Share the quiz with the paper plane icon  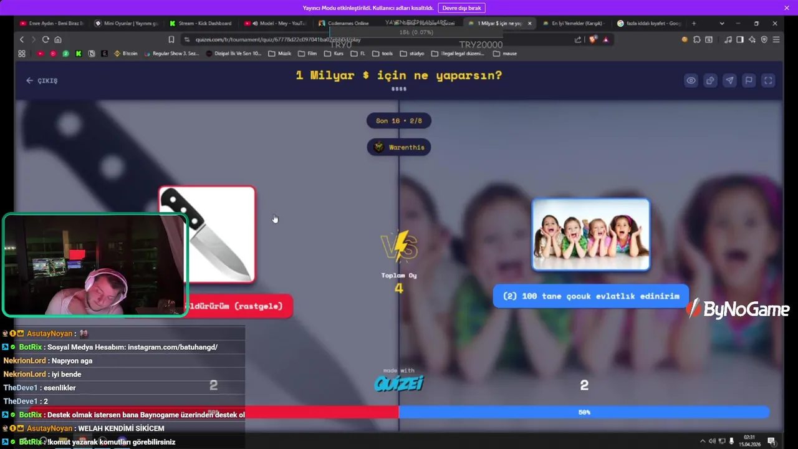729,80
